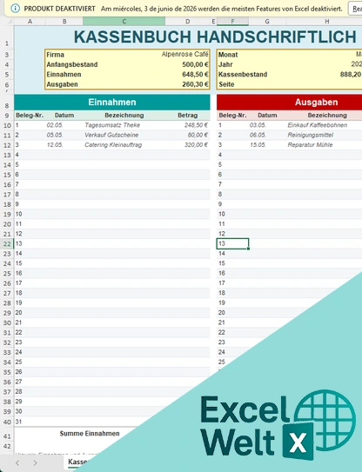Image resolution: width=362 pixels, height=472 pixels.
Task: Click the select-all corner triangle
Action: [10, 22]
